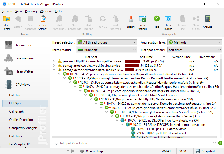This screenshot has height=154, width=224.
Task: Click the Snapshot disk icon in status bar
Action: coord(198,151)
